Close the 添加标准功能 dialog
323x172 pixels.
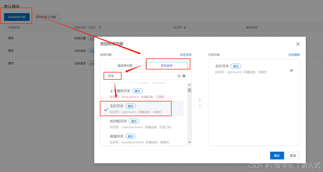[298, 44]
